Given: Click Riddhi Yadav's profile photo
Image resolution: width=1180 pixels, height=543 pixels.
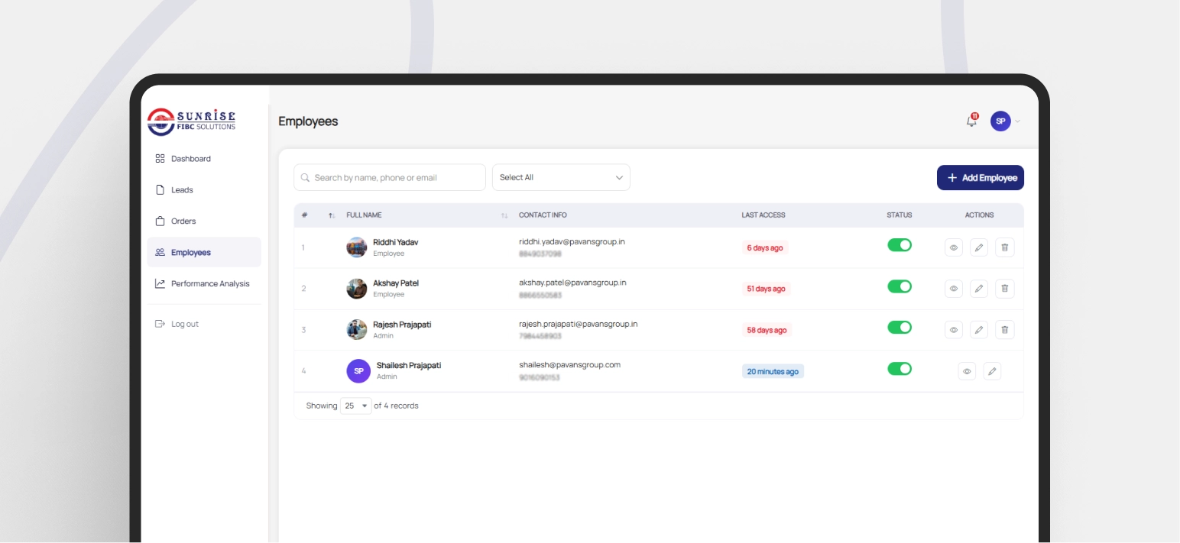Looking at the screenshot, I should (357, 247).
